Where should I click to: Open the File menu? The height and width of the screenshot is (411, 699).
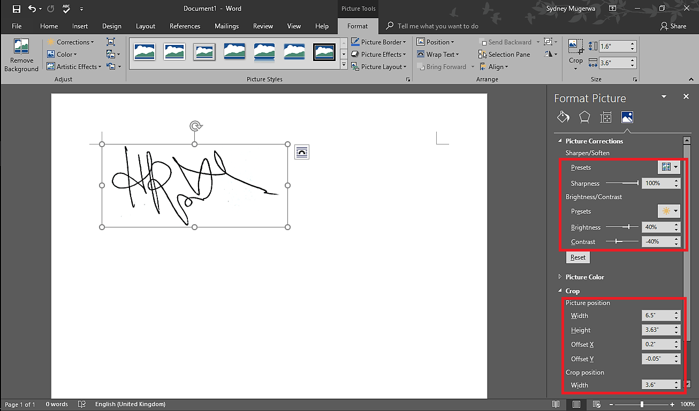[x=17, y=26]
